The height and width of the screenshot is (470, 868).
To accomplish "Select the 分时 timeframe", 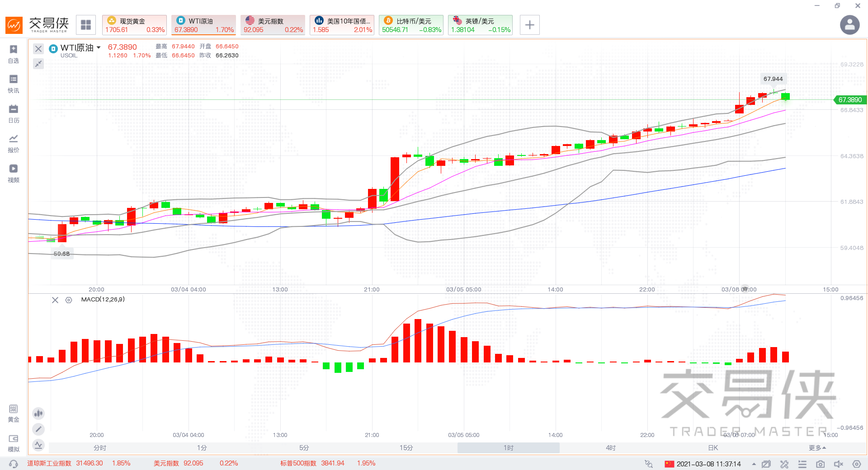I will (100, 448).
